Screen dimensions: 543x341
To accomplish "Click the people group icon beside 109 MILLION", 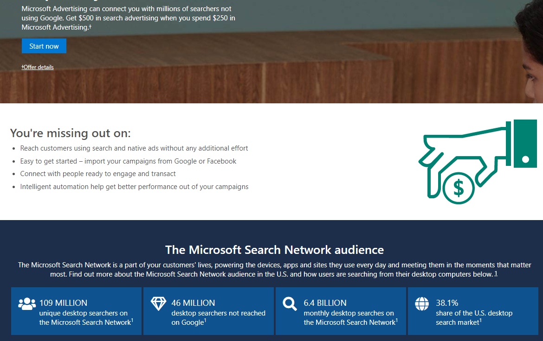I will coord(26,304).
